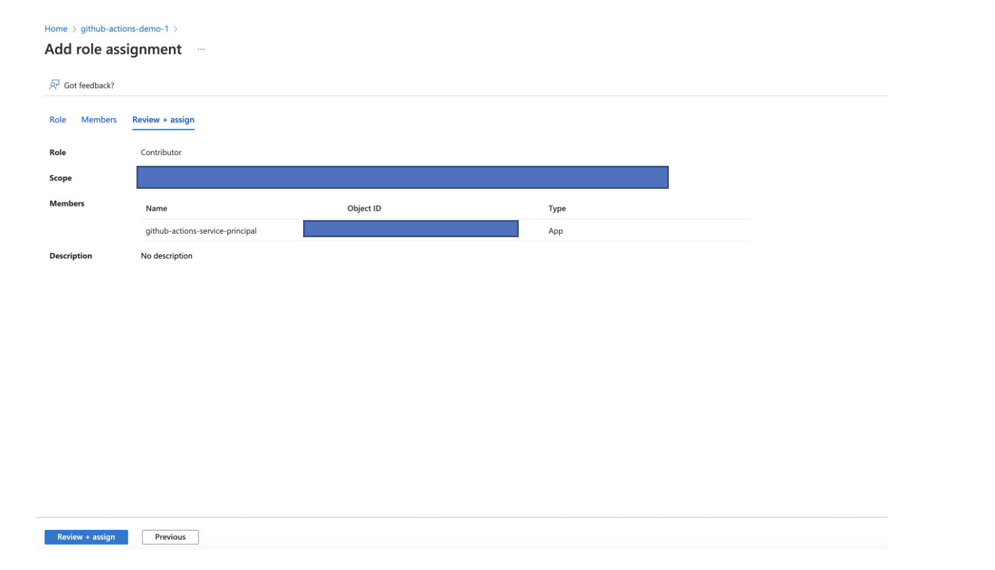Click the Name column header
Image resolution: width=995 pixels, height=570 pixels.
(x=157, y=208)
